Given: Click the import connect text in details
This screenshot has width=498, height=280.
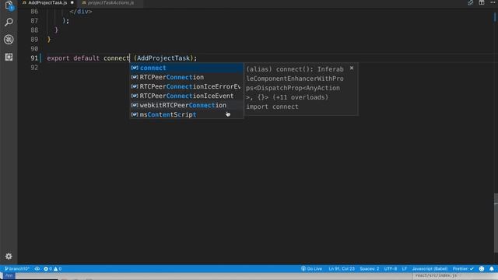Looking at the screenshot, I should [x=272, y=107].
